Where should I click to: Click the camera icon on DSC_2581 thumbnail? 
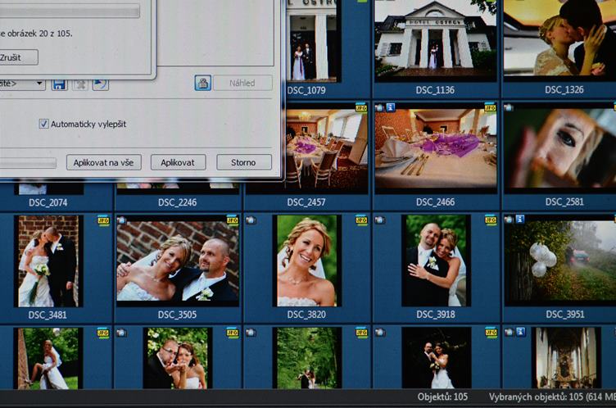(x=509, y=107)
